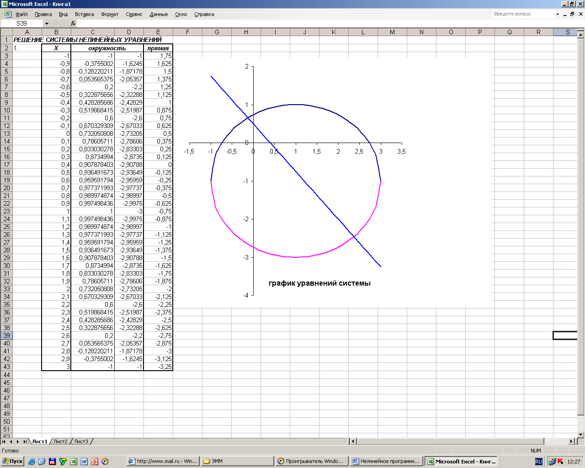Click the vertical scrollbar down arrow
Viewport: 585px width, 468px height.
(581, 434)
